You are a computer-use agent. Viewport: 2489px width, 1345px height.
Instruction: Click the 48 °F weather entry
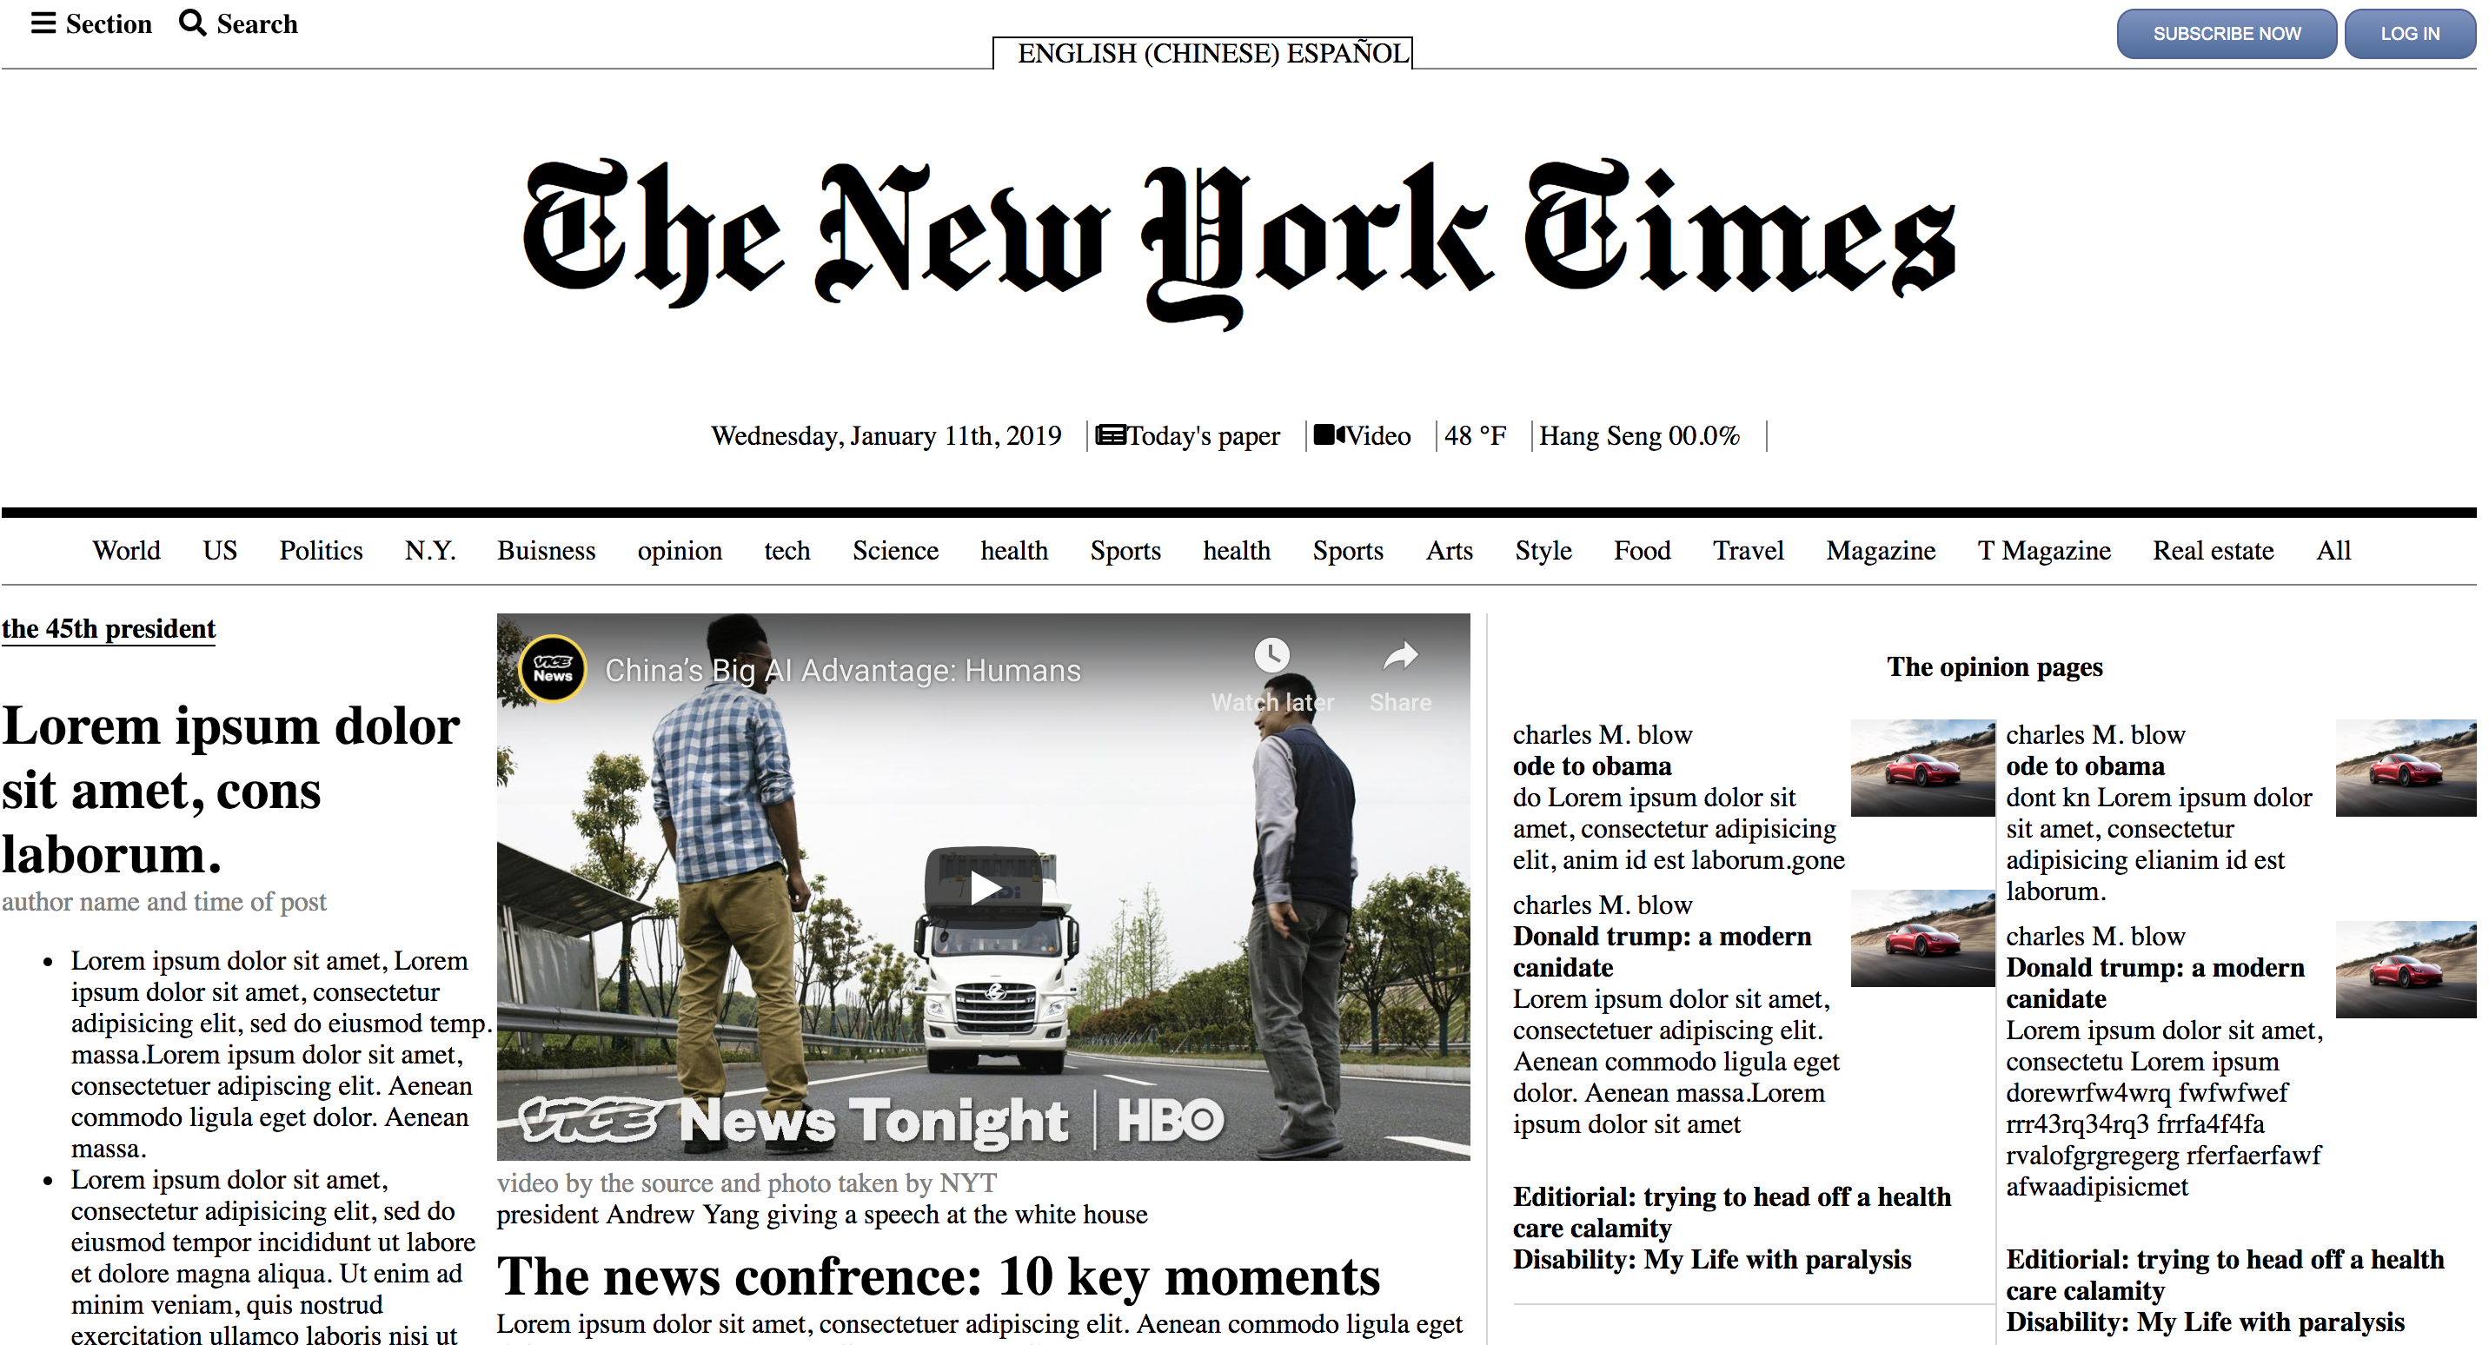coord(1475,436)
